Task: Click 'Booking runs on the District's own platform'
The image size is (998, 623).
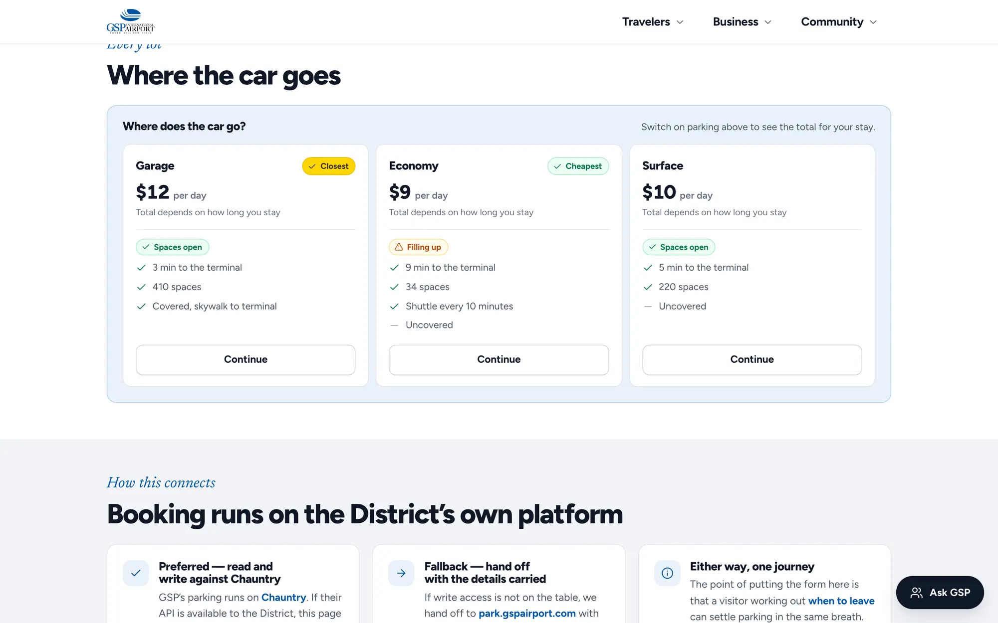Action: coord(365,514)
